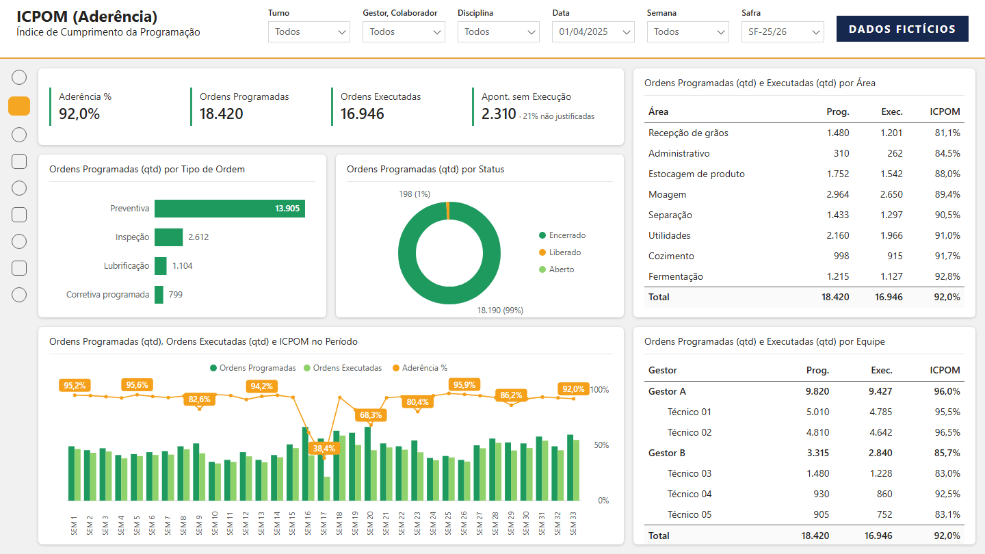Open the Turno filter dropdown
This screenshot has width=985, height=554.
(x=309, y=32)
